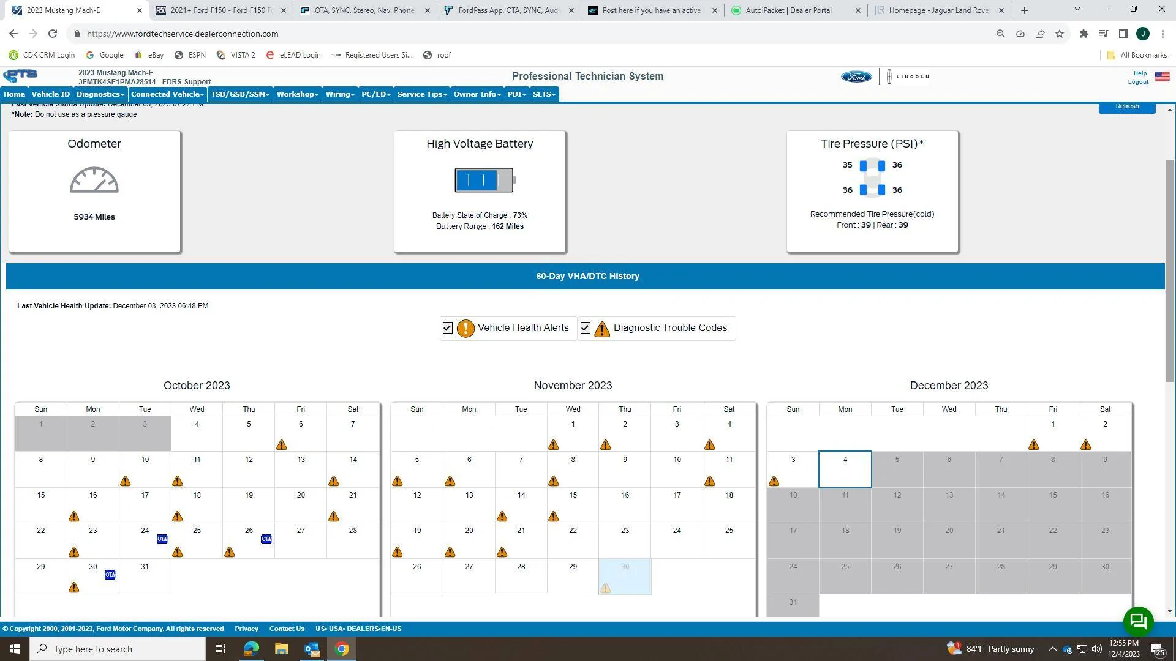Image resolution: width=1176 pixels, height=661 pixels.
Task: Open the Contact Us footer link
Action: [287, 629]
